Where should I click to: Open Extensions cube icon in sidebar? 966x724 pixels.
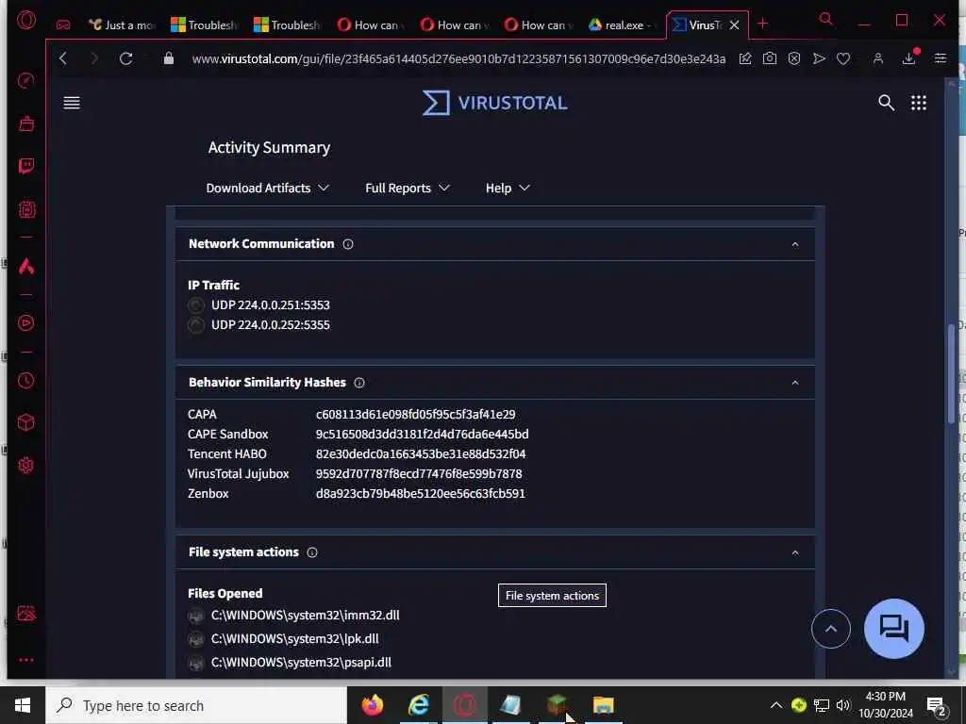[x=26, y=422]
